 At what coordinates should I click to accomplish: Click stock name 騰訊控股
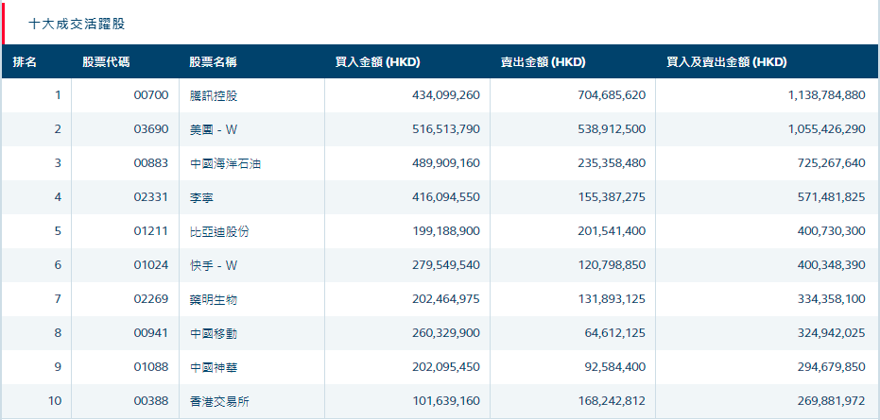click(214, 95)
